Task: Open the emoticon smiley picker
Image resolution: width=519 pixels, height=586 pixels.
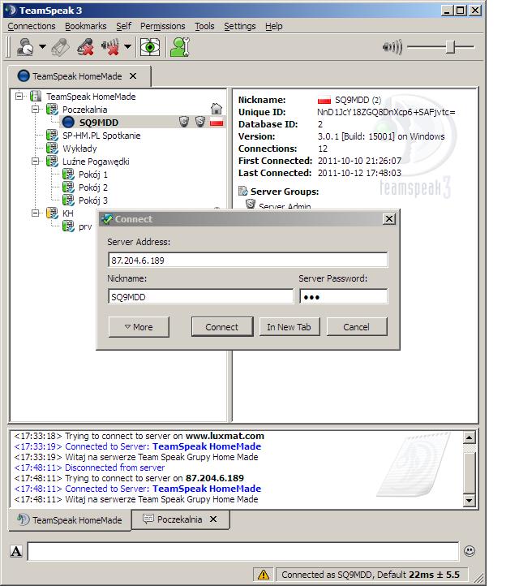Action: 470,551
